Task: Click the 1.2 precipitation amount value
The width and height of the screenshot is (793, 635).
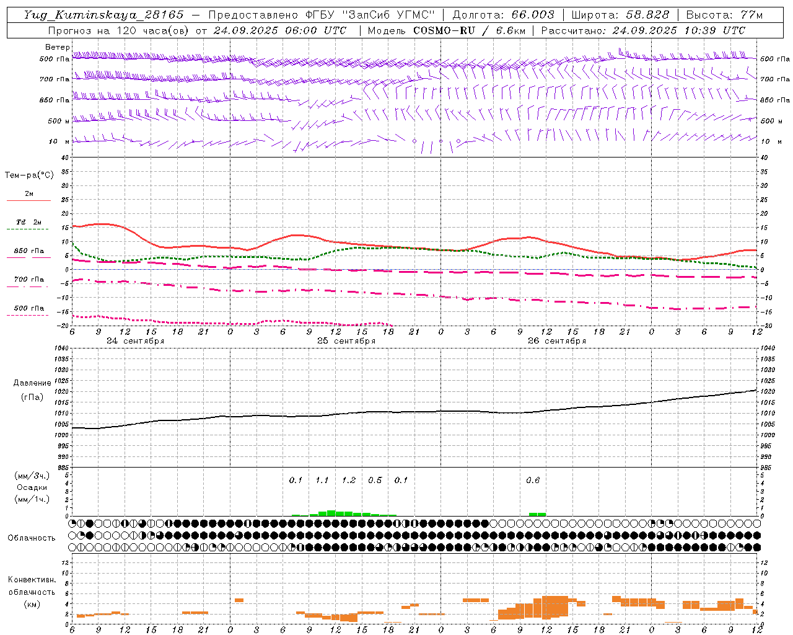Action: click(349, 481)
